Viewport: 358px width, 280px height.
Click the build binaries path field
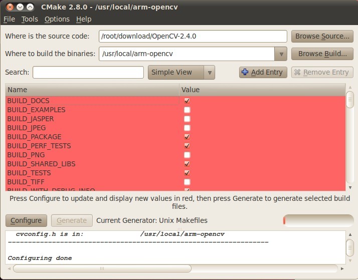187,54
